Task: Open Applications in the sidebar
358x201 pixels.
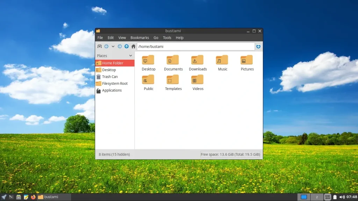Action: tap(115, 90)
